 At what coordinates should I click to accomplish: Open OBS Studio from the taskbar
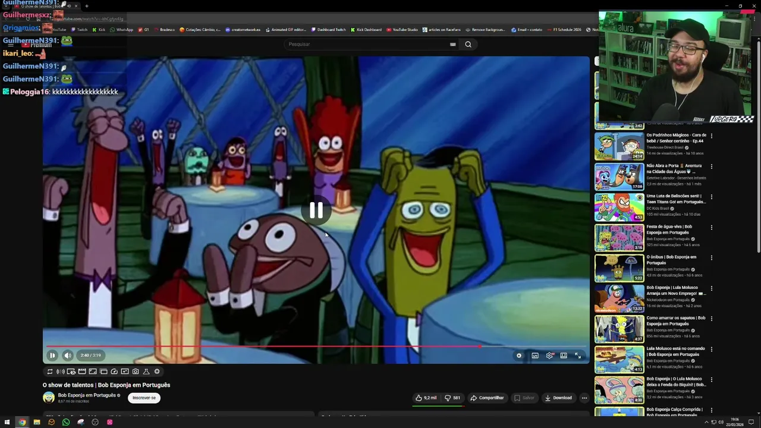tap(95, 422)
